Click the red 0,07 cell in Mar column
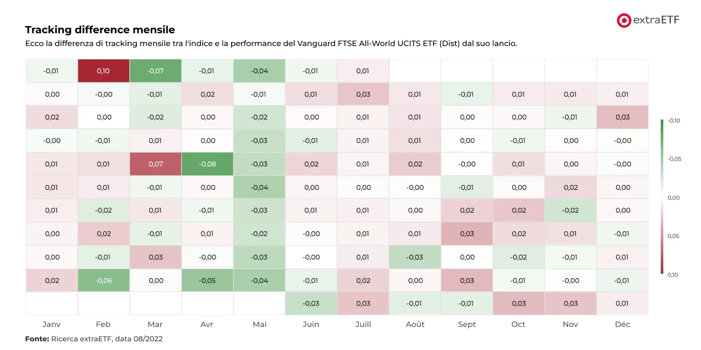The width and height of the screenshot is (701, 350). coord(155,164)
